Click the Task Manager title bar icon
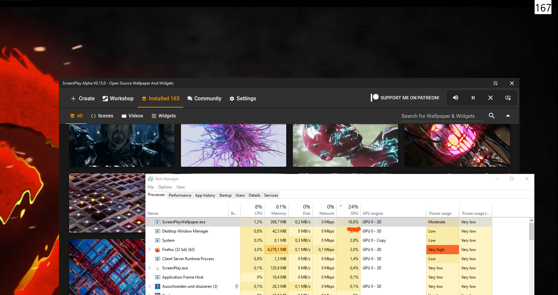 tap(151, 179)
